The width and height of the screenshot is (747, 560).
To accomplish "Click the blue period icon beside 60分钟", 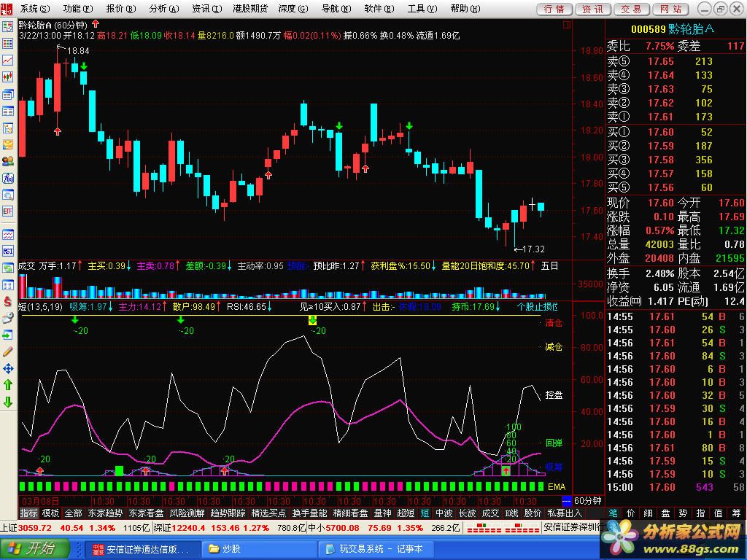I will coord(566,501).
